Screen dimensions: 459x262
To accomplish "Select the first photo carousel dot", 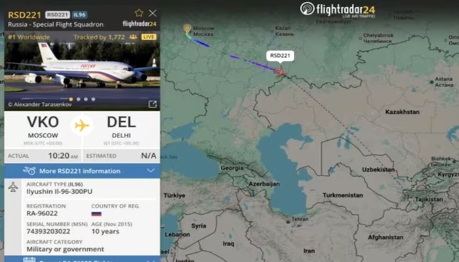I will [71, 99].
